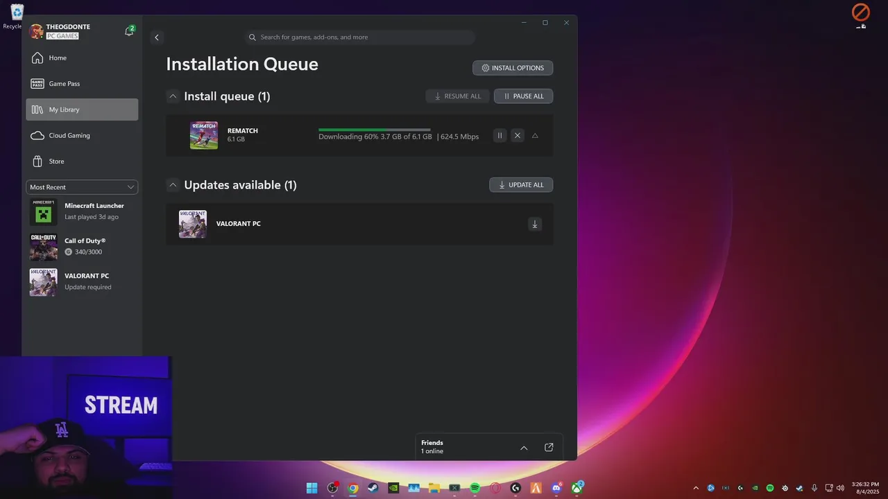Open Discord from taskbar
888x499 pixels.
[x=556, y=488]
